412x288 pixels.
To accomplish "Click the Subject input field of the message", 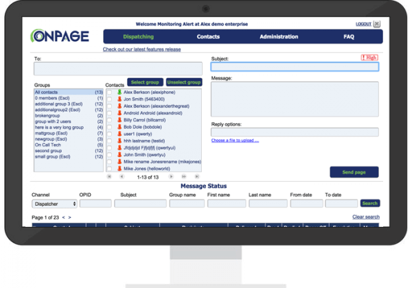I will point(295,67).
